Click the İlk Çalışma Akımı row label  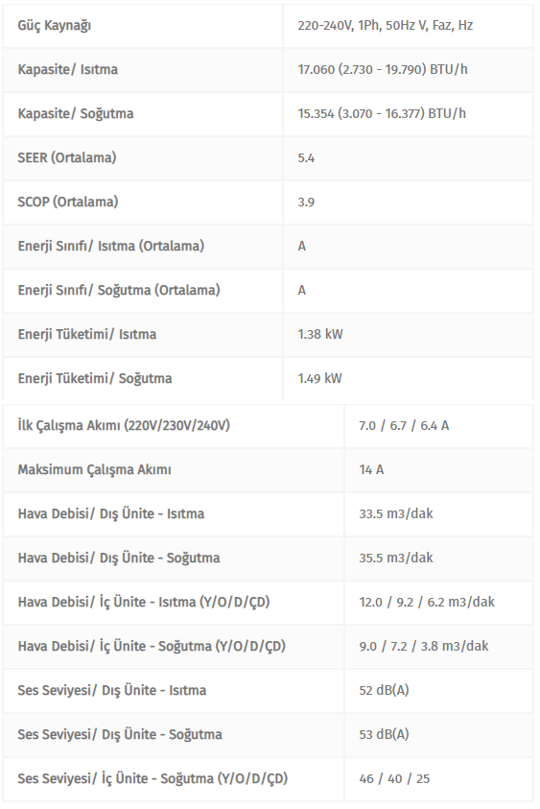pyautogui.click(x=124, y=425)
